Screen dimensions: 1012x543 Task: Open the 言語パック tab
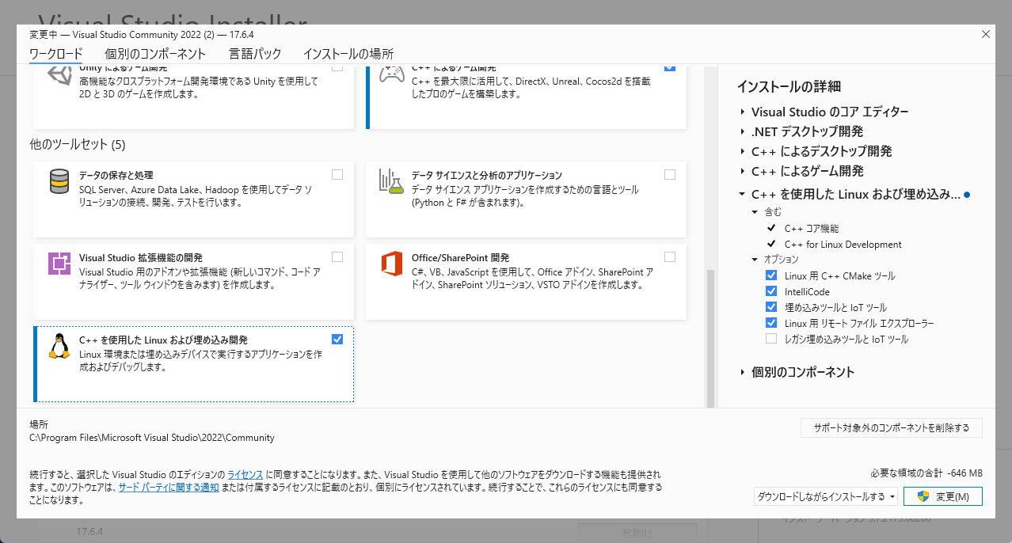255,54
